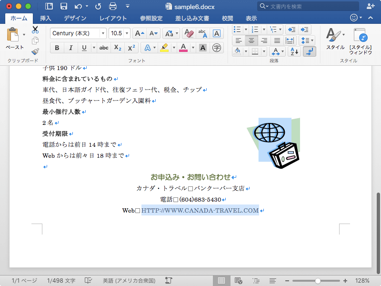Open the 挿入 tab

[x=45, y=18]
